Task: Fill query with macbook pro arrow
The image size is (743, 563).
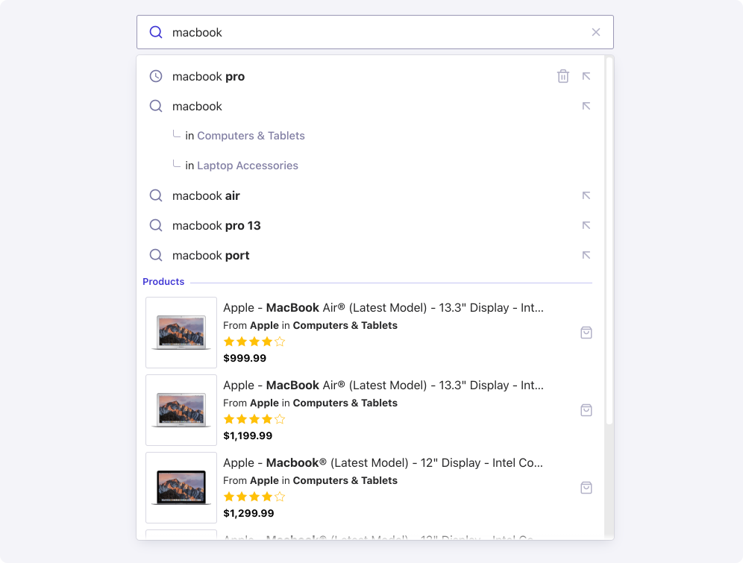Action: tap(586, 76)
